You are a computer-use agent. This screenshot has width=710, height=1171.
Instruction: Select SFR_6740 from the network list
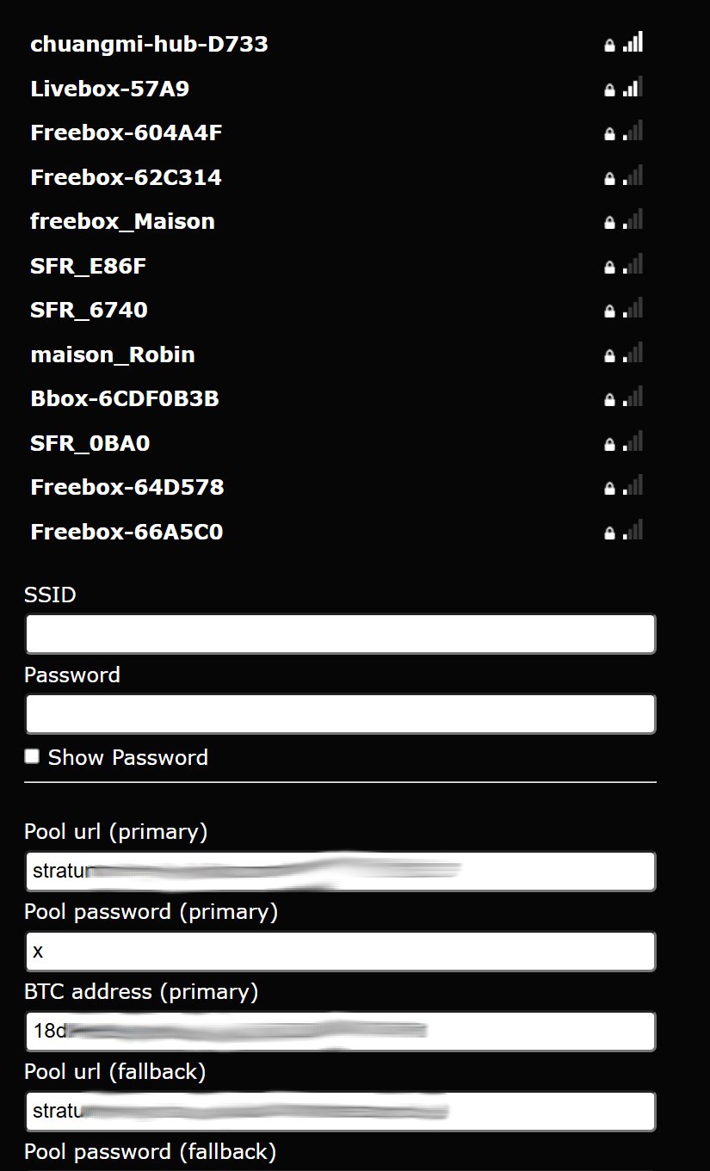pos(89,310)
